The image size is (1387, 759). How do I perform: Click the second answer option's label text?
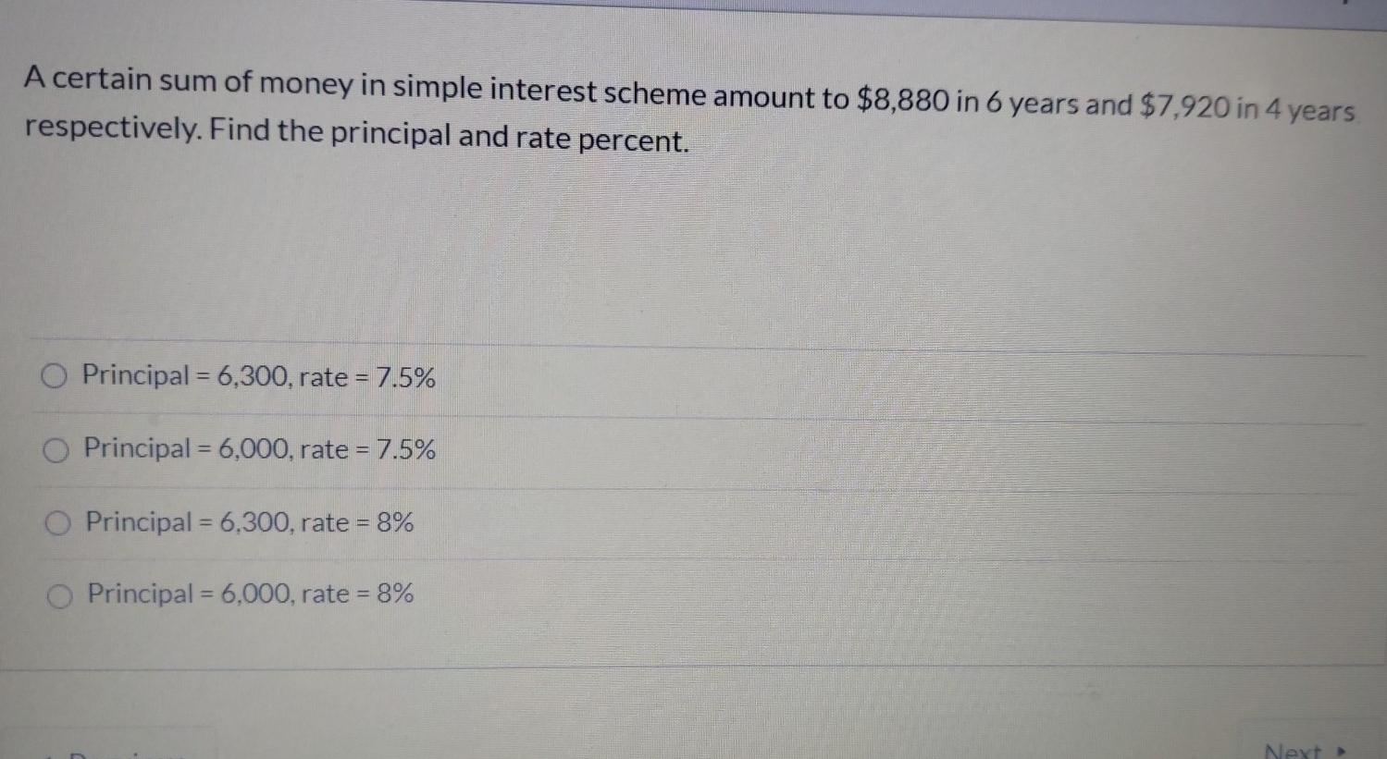click(x=260, y=449)
